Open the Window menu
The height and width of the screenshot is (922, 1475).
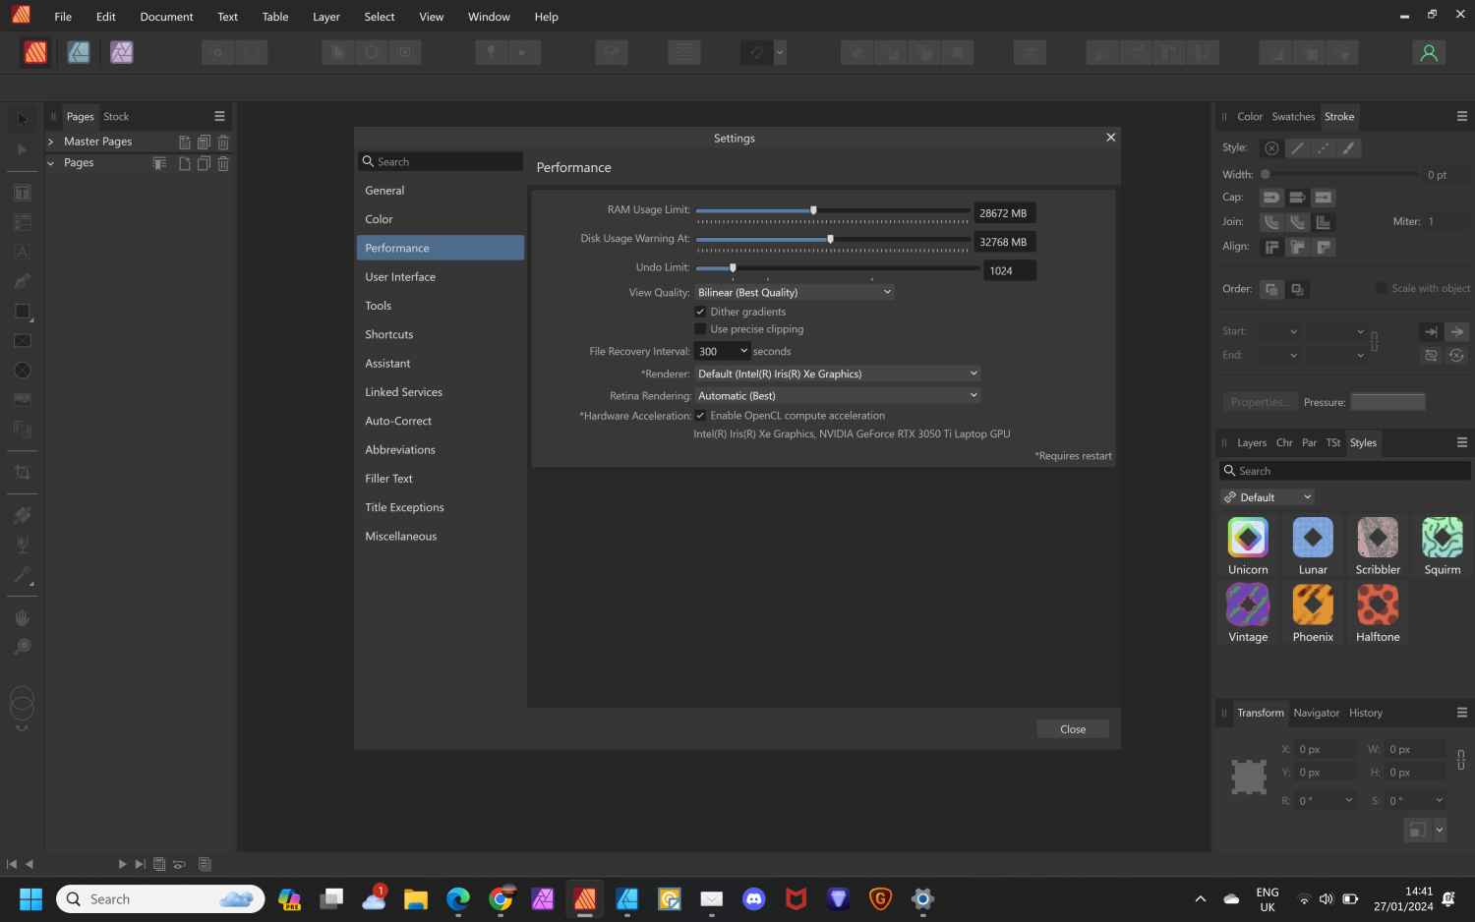click(489, 16)
